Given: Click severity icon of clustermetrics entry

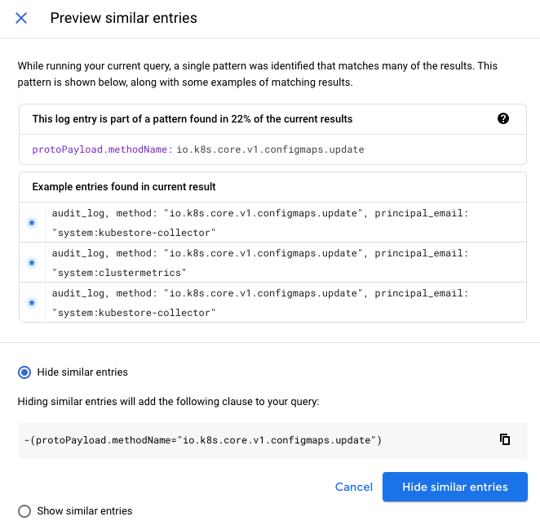Looking at the screenshot, I should [33, 263].
